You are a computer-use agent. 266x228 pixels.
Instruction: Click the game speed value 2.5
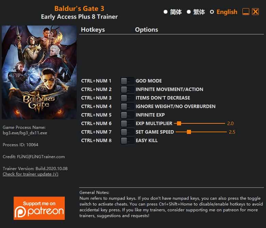click(232, 132)
